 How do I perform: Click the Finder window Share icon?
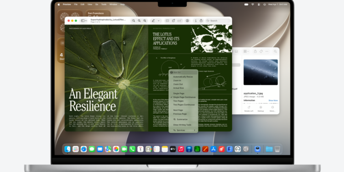coord(255,51)
